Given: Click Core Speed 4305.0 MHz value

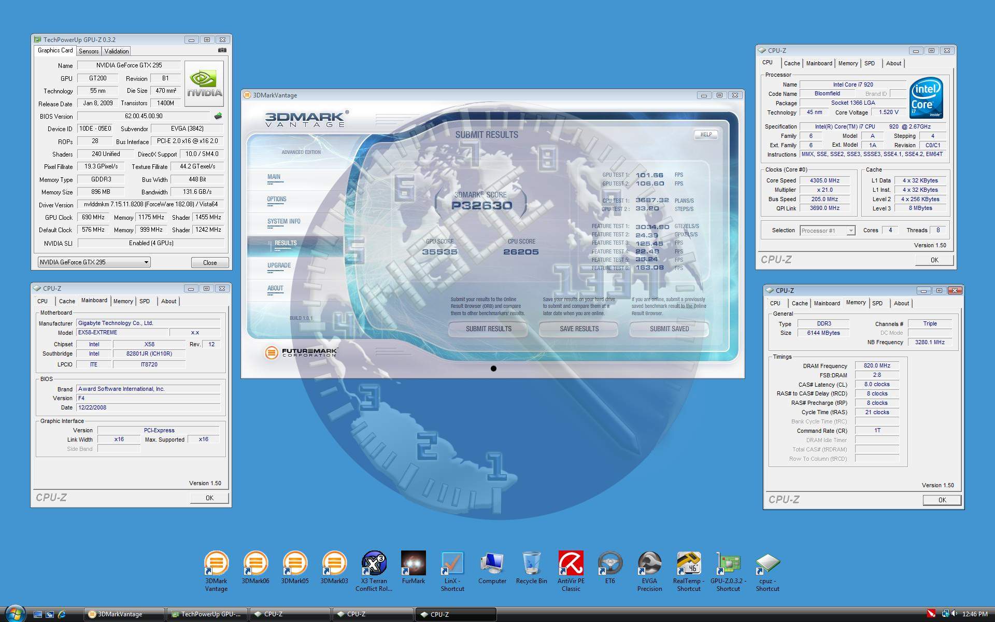Looking at the screenshot, I should click(x=825, y=180).
